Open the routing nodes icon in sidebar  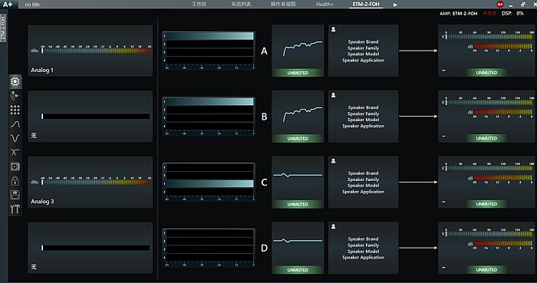[x=15, y=95]
